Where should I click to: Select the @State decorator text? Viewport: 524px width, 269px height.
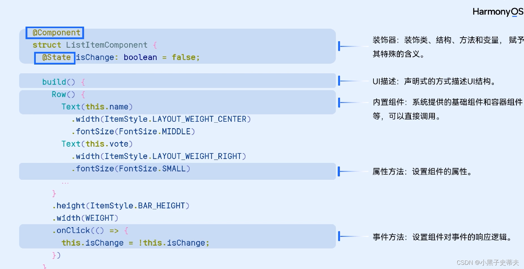(56, 57)
